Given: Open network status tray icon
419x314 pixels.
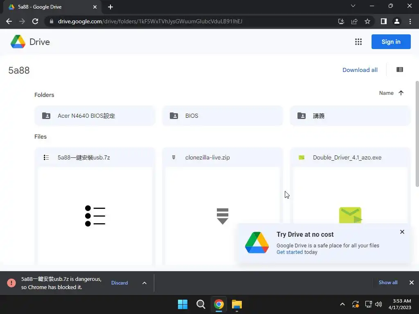Looking at the screenshot, I should click(369, 304).
